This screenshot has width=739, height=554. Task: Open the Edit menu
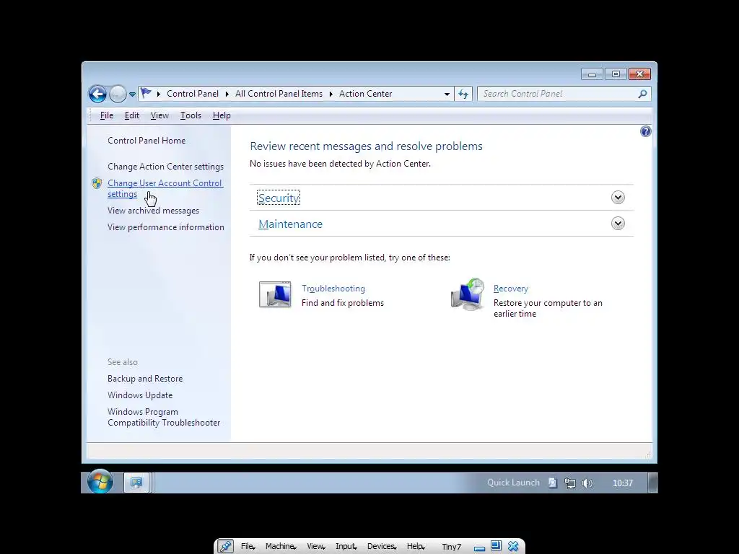point(131,115)
